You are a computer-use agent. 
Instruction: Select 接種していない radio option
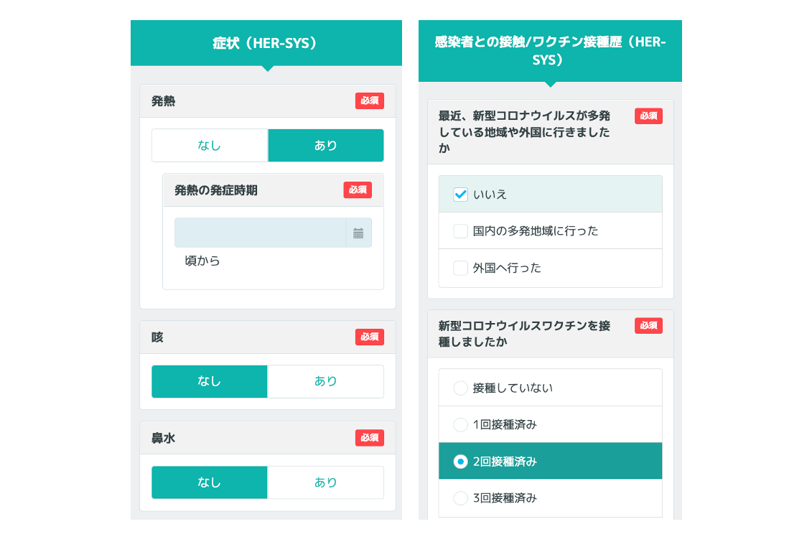461,388
